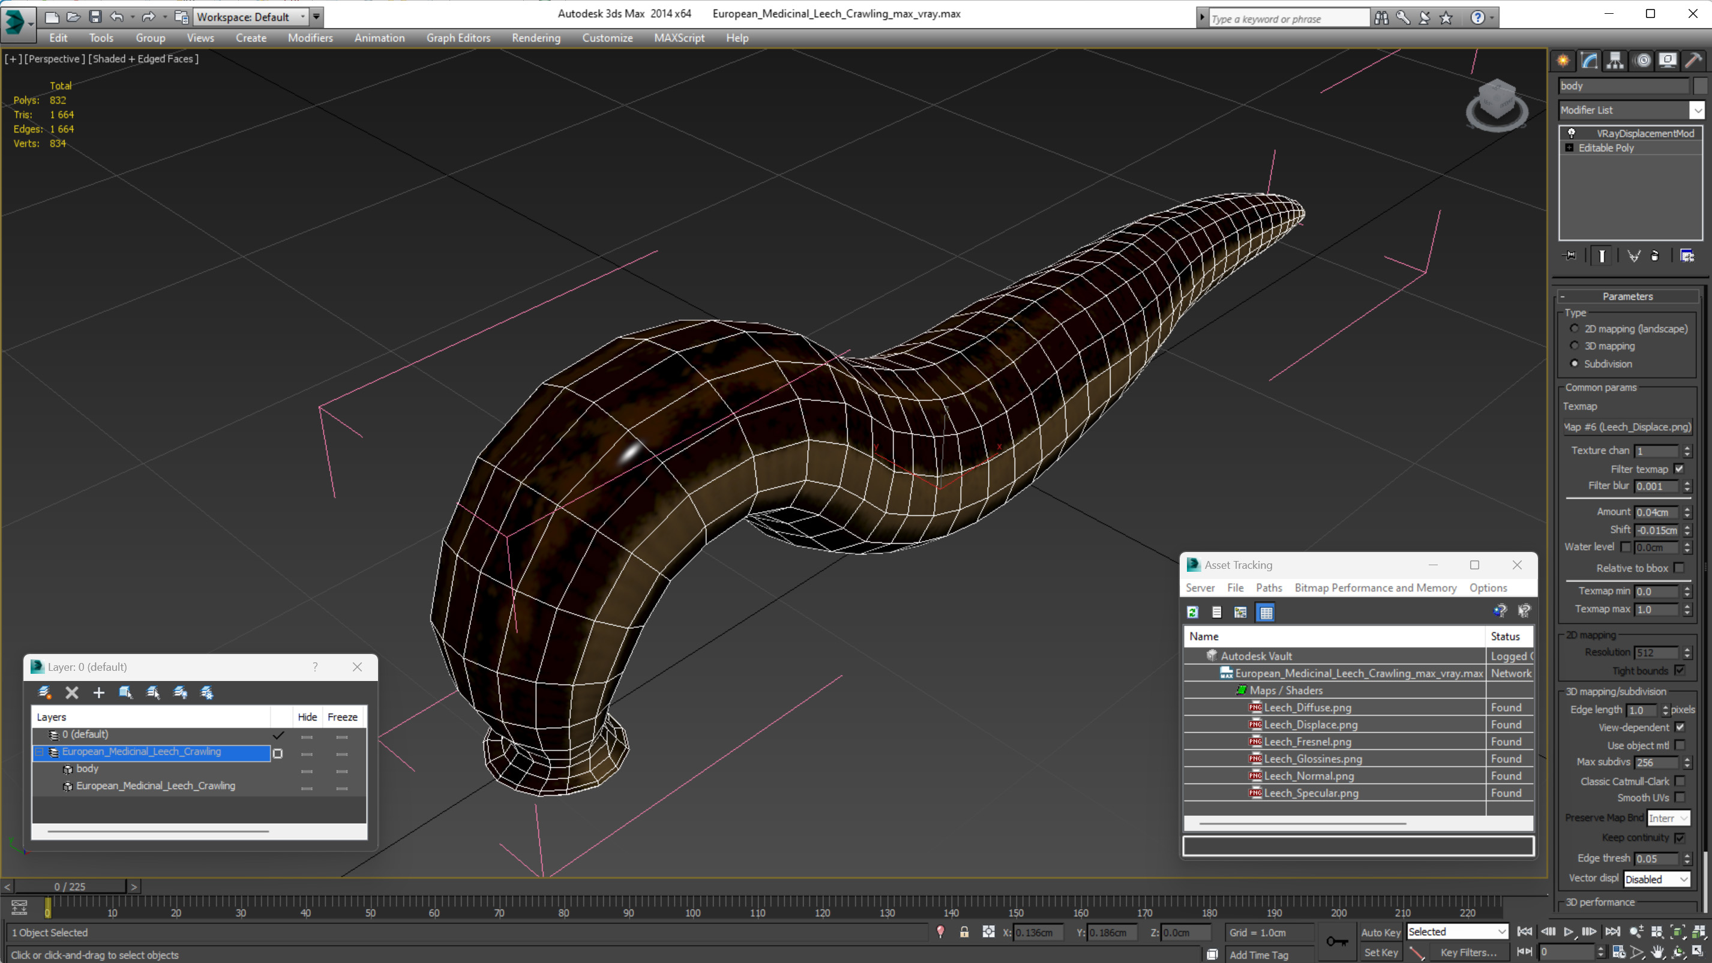Select the 3D mapping radio button

click(x=1574, y=346)
